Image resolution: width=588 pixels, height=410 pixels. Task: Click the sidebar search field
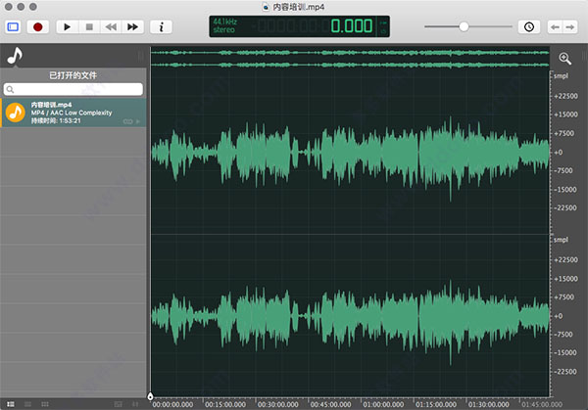pyautogui.click(x=73, y=89)
